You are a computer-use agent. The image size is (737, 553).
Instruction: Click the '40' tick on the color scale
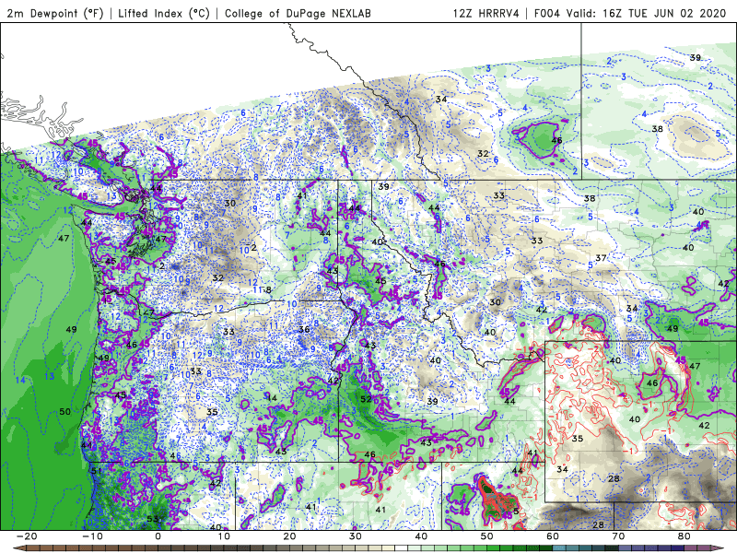421,536
